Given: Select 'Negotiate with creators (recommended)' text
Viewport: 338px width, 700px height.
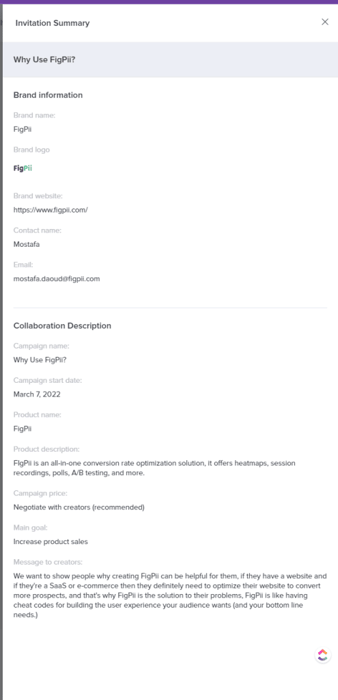Looking at the screenshot, I should click(79, 507).
